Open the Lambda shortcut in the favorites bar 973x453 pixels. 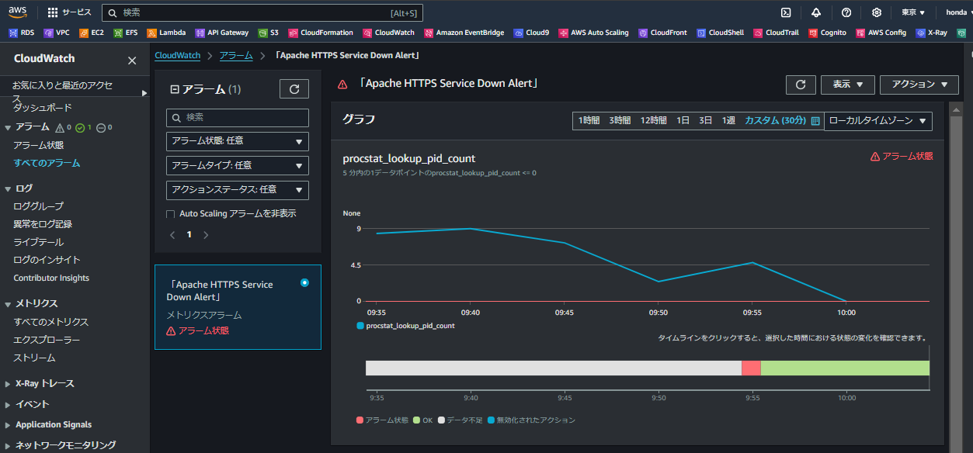coord(166,32)
